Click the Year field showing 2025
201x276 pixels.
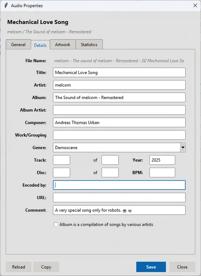coord(162,160)
